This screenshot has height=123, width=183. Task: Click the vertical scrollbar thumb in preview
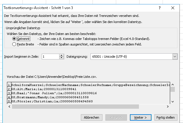173,89
